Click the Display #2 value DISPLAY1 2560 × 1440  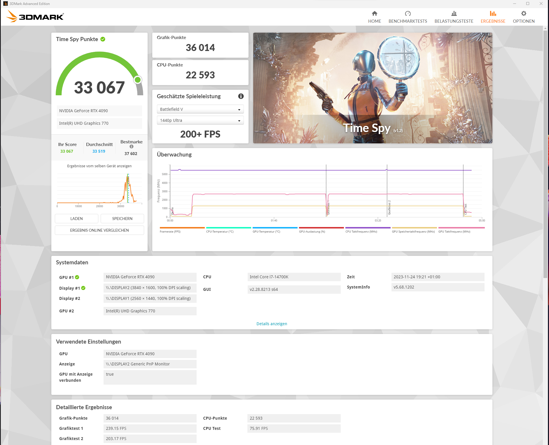(150, 298)
